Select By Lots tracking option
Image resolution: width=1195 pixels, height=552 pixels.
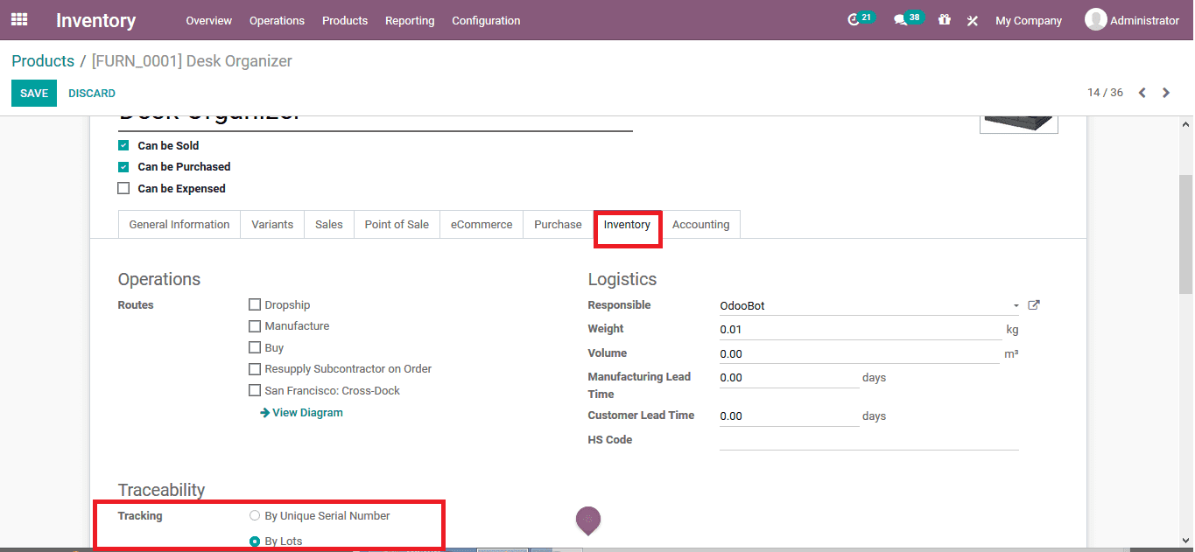click(255, 542)
